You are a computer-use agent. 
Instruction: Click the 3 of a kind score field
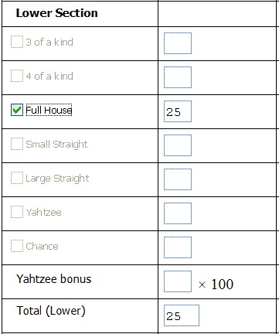(x=178, y=43)
